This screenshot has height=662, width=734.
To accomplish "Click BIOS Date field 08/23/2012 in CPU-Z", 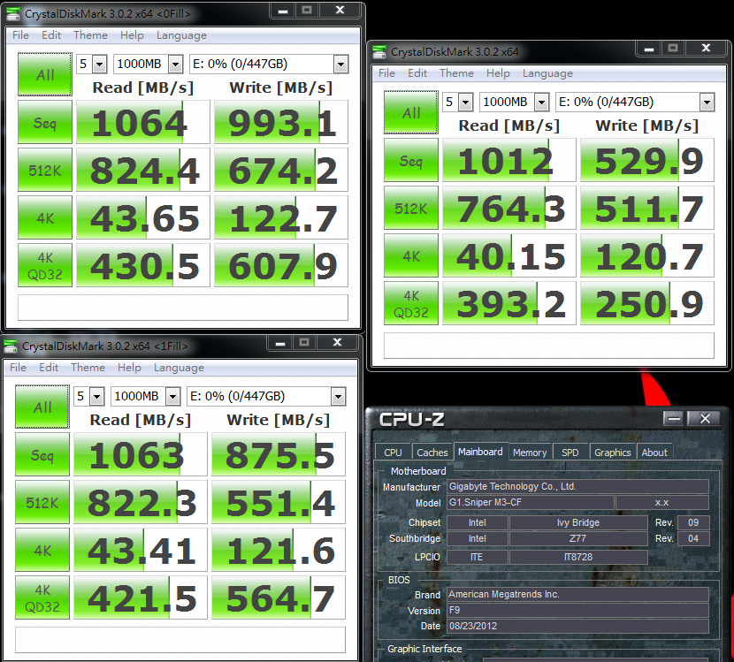I will (x=577, y=626).
